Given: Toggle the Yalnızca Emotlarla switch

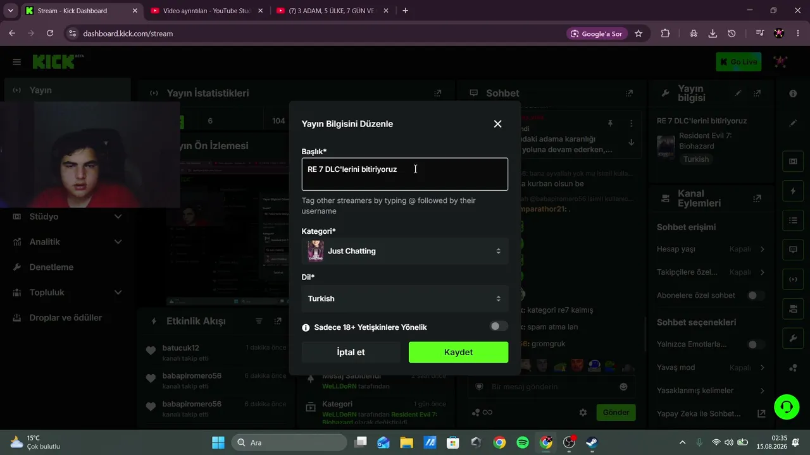Looking at the screenshot, I should (x=756, y=344).
